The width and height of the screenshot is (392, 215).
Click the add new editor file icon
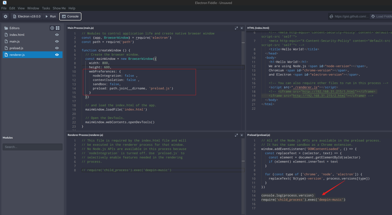click(52, 28)
